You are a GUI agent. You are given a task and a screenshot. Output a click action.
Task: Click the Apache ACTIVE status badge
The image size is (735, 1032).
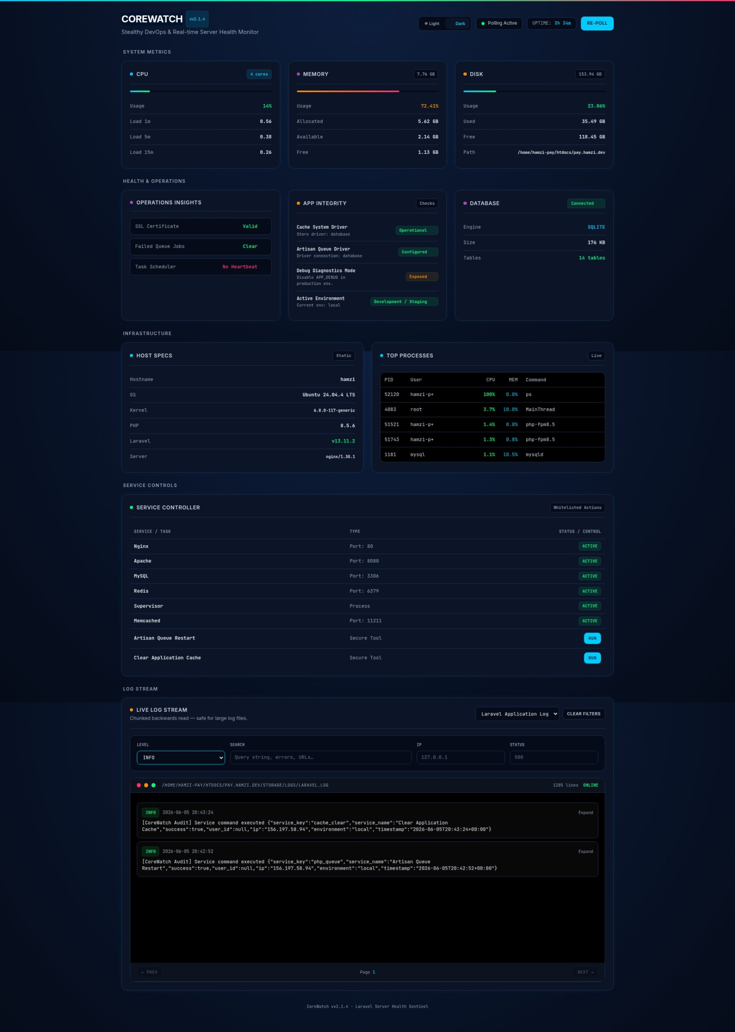click(x=589, y=561)
